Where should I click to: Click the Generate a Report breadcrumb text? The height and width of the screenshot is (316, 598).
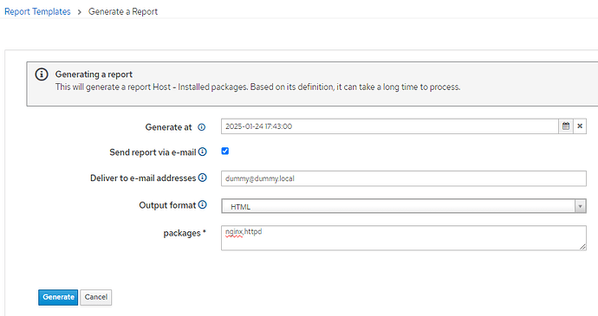[123, 11]
